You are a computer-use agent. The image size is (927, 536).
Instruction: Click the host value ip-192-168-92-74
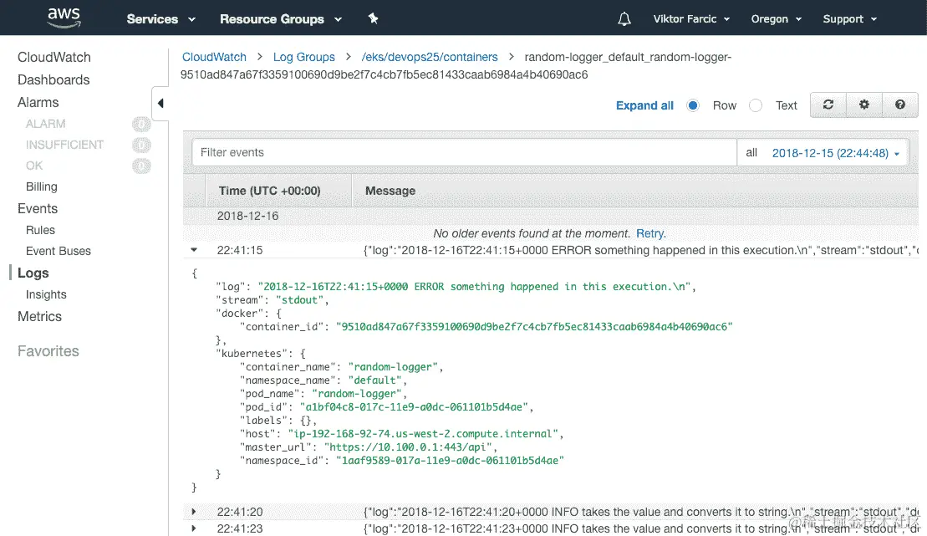pos(423,434)
